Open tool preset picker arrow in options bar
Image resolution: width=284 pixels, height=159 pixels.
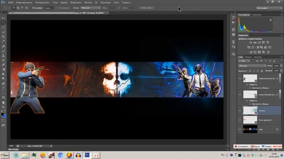(x=9, y=8)
